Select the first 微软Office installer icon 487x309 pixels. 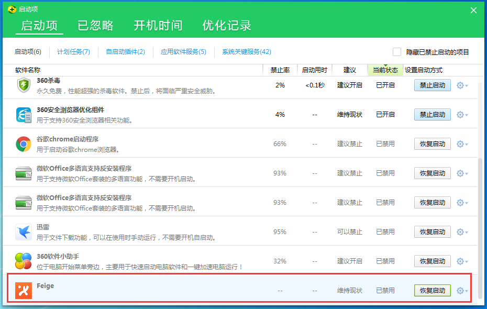(x=24, y=172)
